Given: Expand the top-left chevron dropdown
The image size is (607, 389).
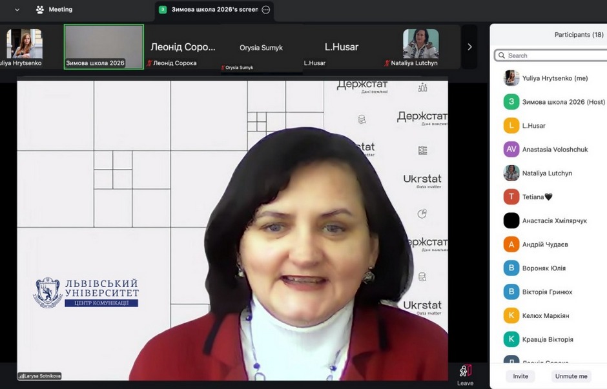Looking at the screenshot, I should (x=17, y=10).
